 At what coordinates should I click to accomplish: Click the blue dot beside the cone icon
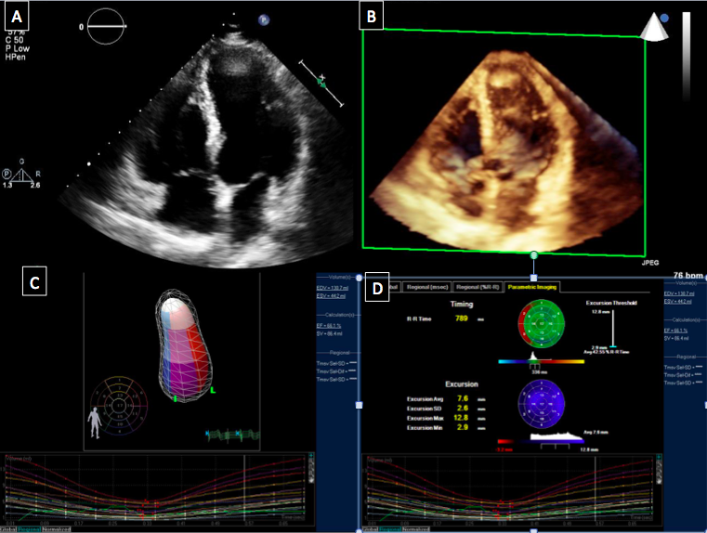664,18
